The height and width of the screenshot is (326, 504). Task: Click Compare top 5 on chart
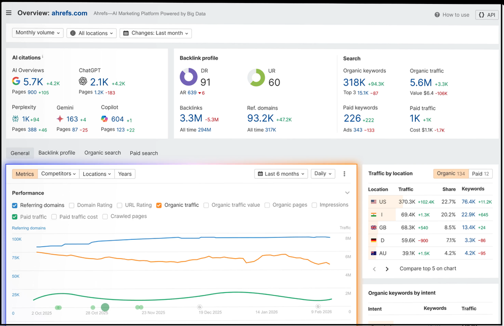(428, 268)
